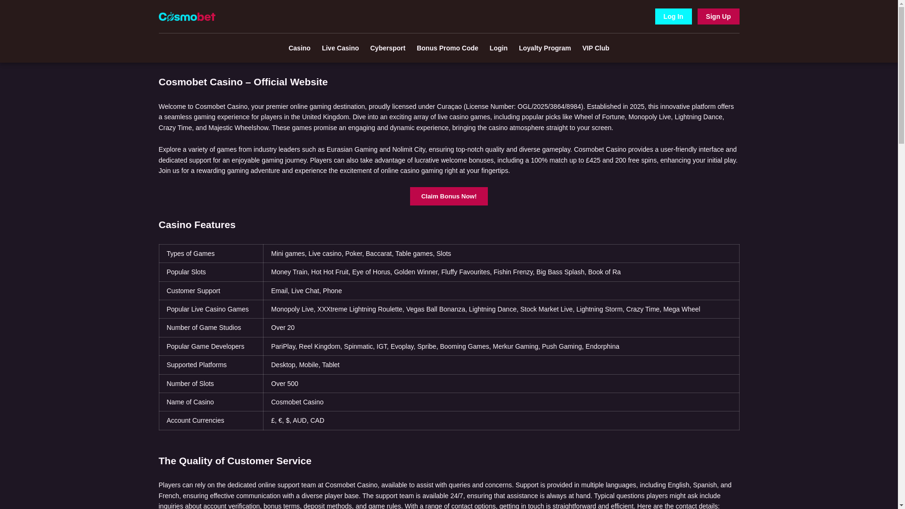Click the 'Over 20' value cell
The width and height of the screenshot is (905, 509).
501,328
